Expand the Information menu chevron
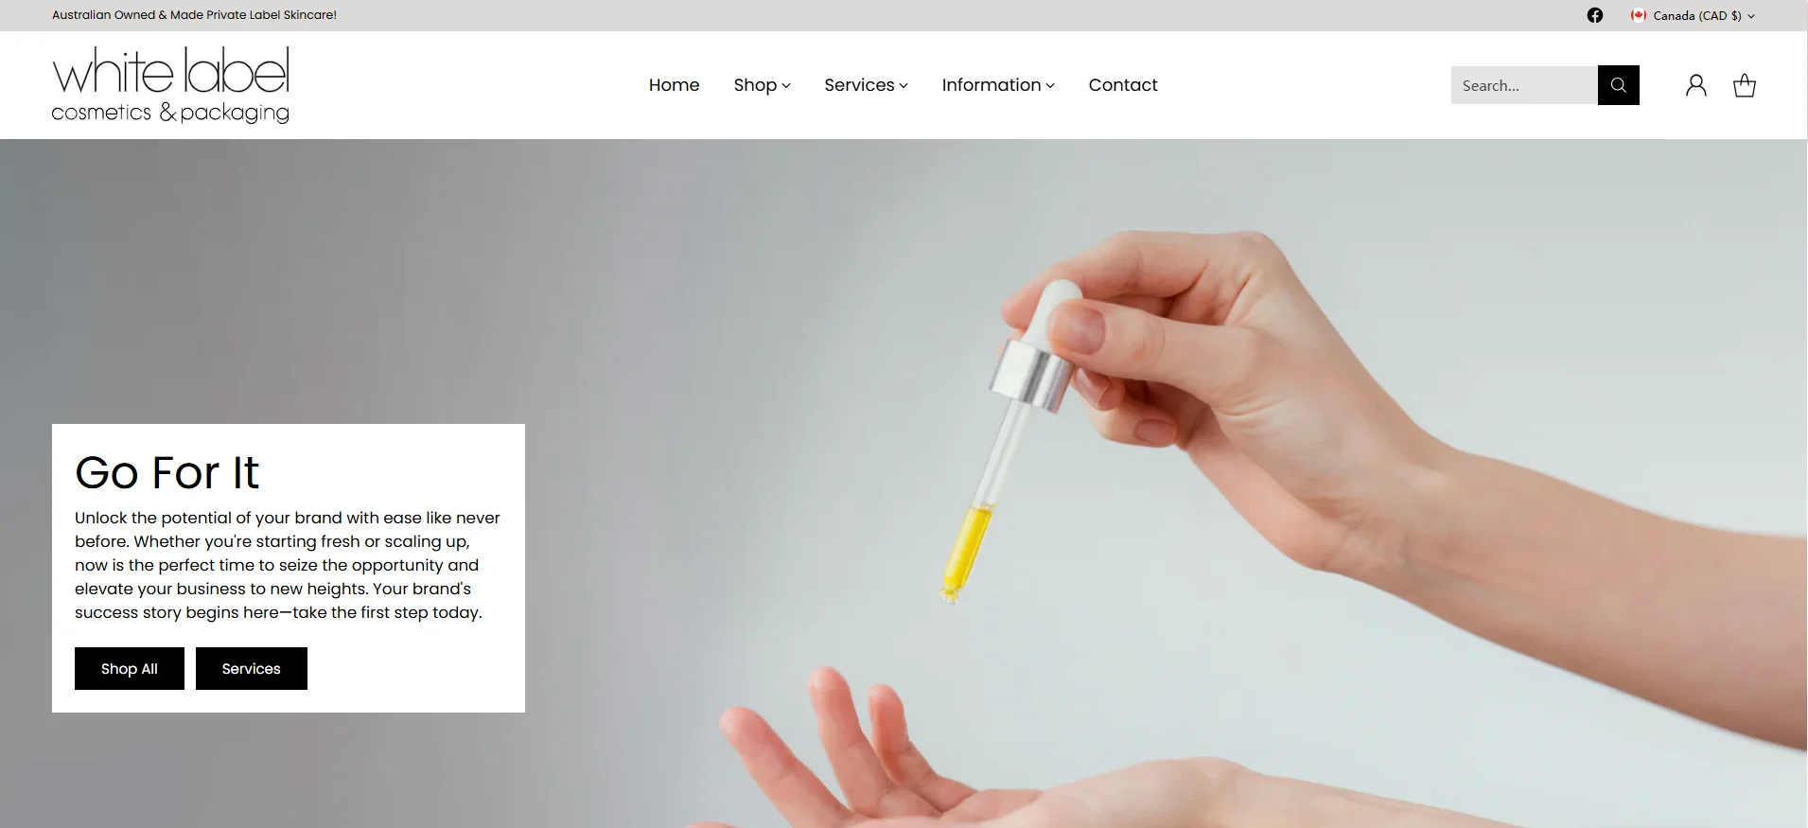Image resolution: width=1808 pixels, height=828 pixels. coord(1050,86)
